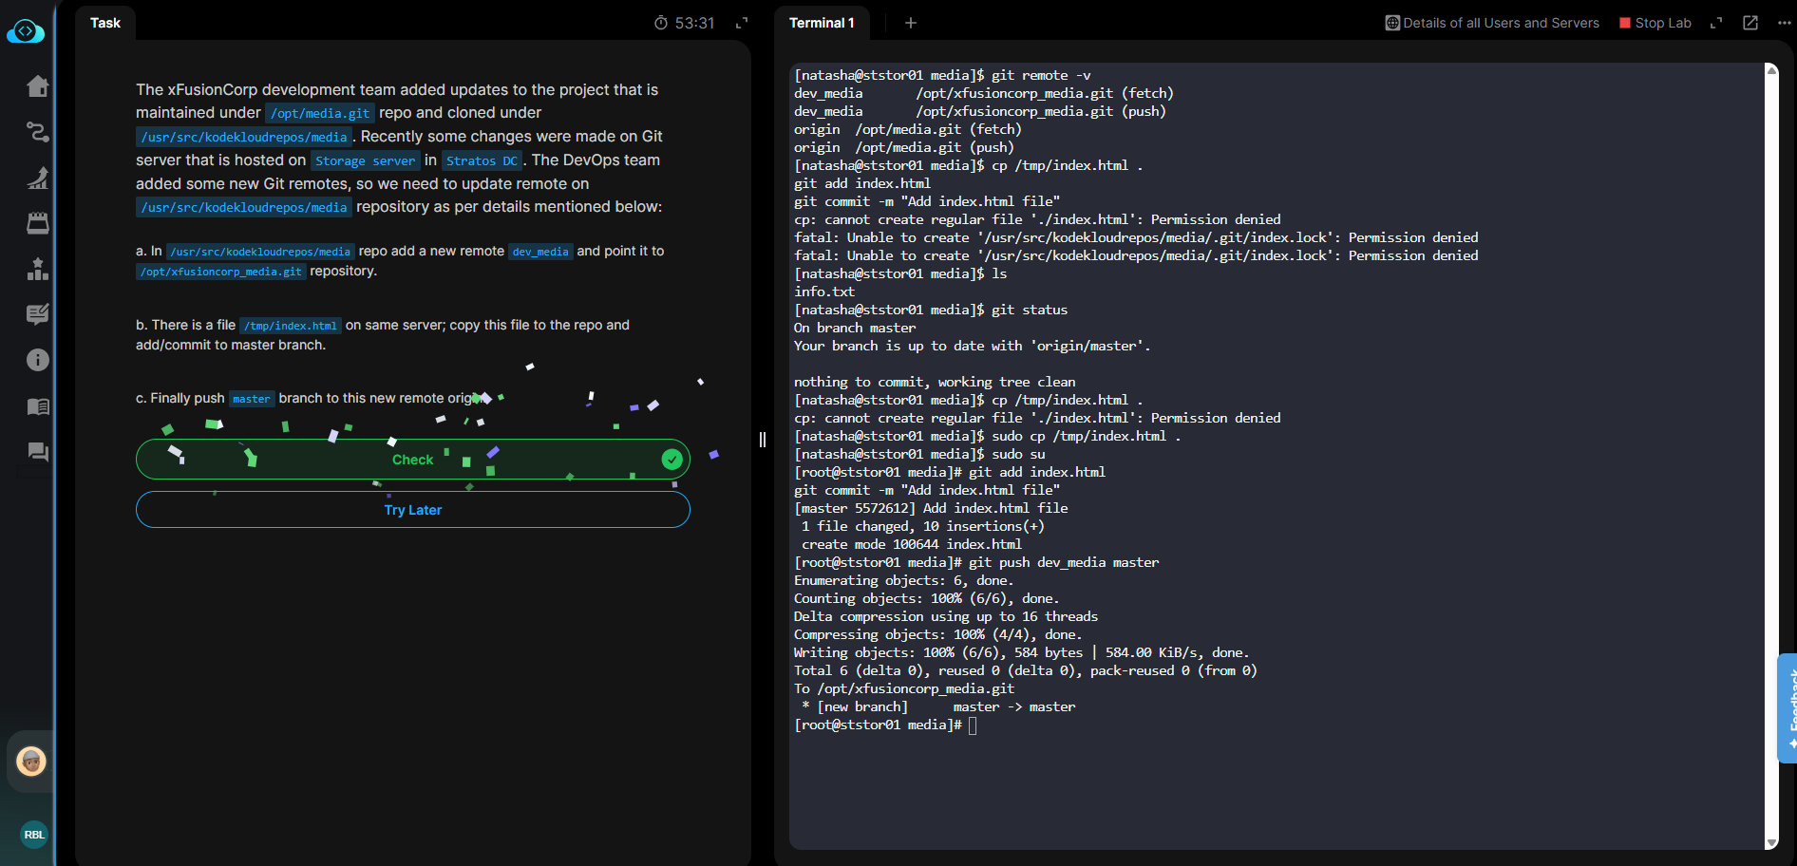The image size is (1797, 866).
Task: Open the three-dots more options menu
Action: coord(1784,23)
